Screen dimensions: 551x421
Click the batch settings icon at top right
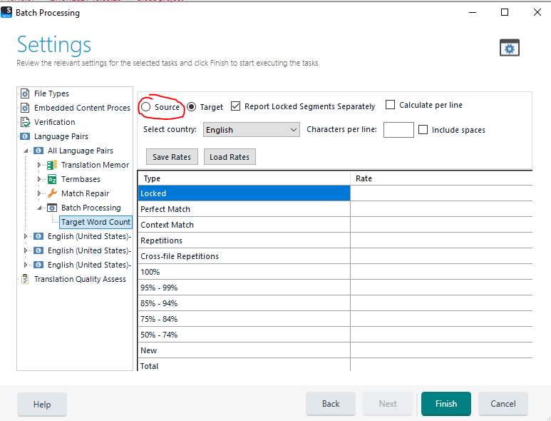510,48
